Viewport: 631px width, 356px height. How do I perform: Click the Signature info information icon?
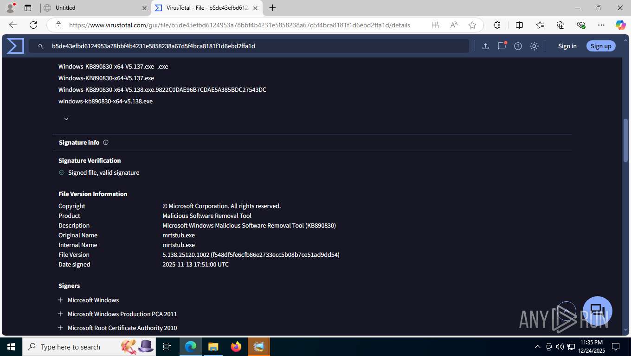pos(106,142)
